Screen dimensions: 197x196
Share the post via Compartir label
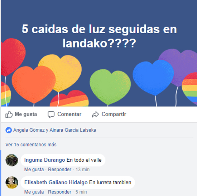point(114,114)
